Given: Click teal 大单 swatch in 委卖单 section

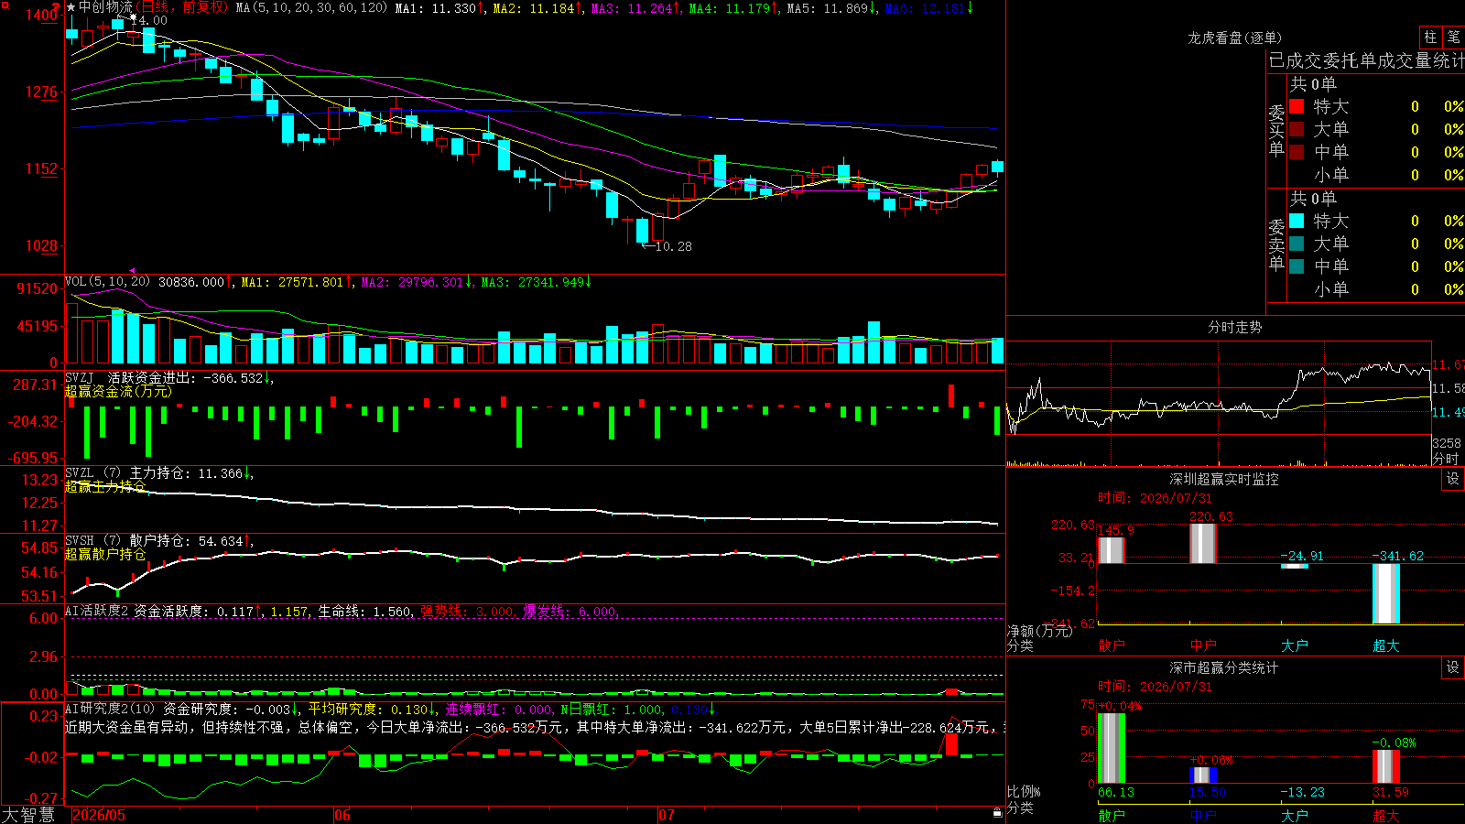Looking at the screenshot, I should (x=1297, y=244).
